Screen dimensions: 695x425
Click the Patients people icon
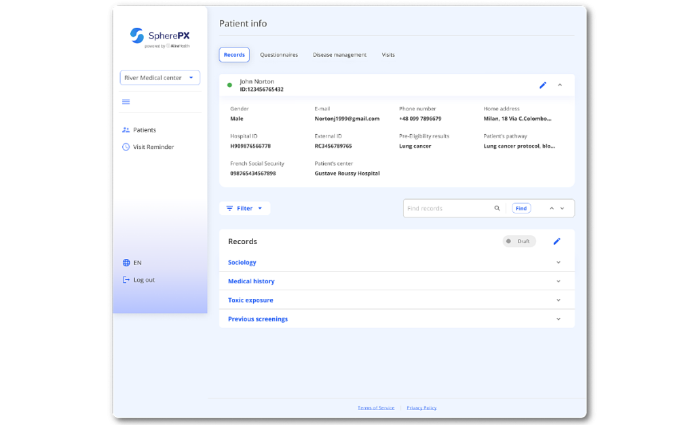click(126, 130)
